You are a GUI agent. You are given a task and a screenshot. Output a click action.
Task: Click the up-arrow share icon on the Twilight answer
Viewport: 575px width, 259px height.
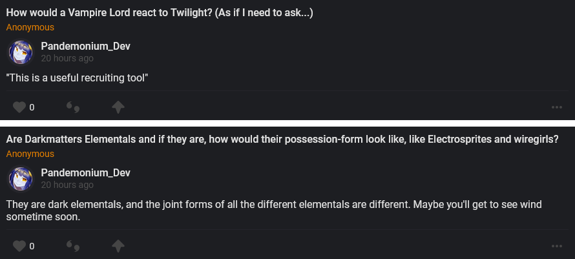[x=118, y=107]
